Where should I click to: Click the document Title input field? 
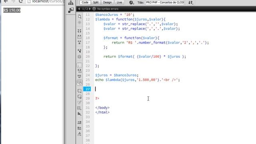pos(165,2)
